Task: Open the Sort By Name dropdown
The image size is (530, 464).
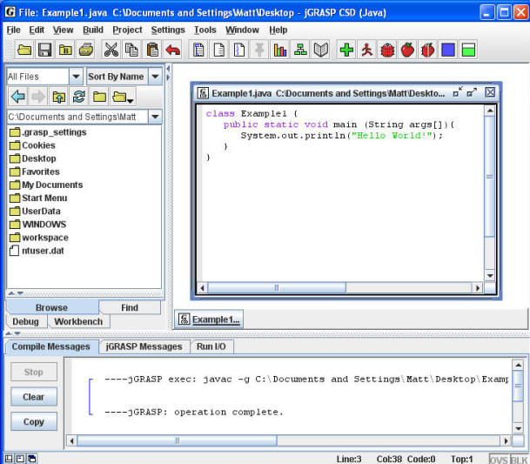Action: pos(155,77)
